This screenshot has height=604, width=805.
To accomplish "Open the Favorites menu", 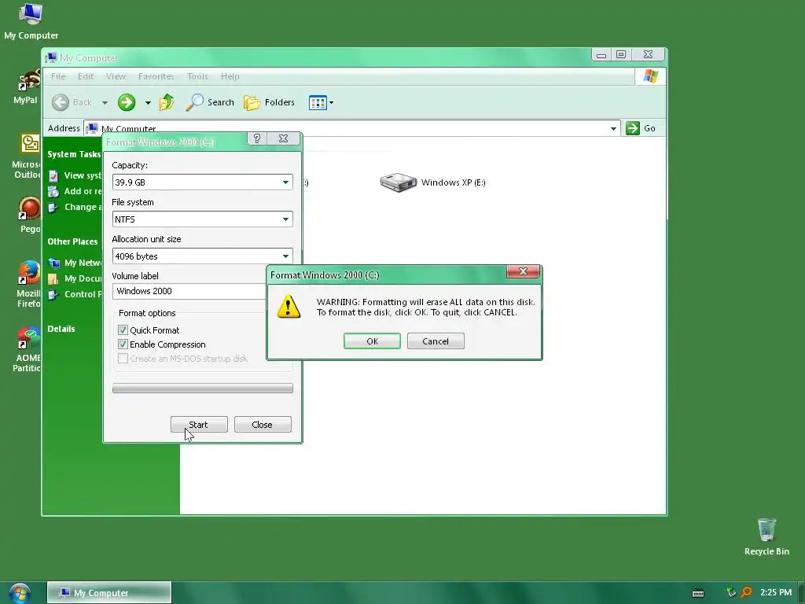I will pos(156,76).
